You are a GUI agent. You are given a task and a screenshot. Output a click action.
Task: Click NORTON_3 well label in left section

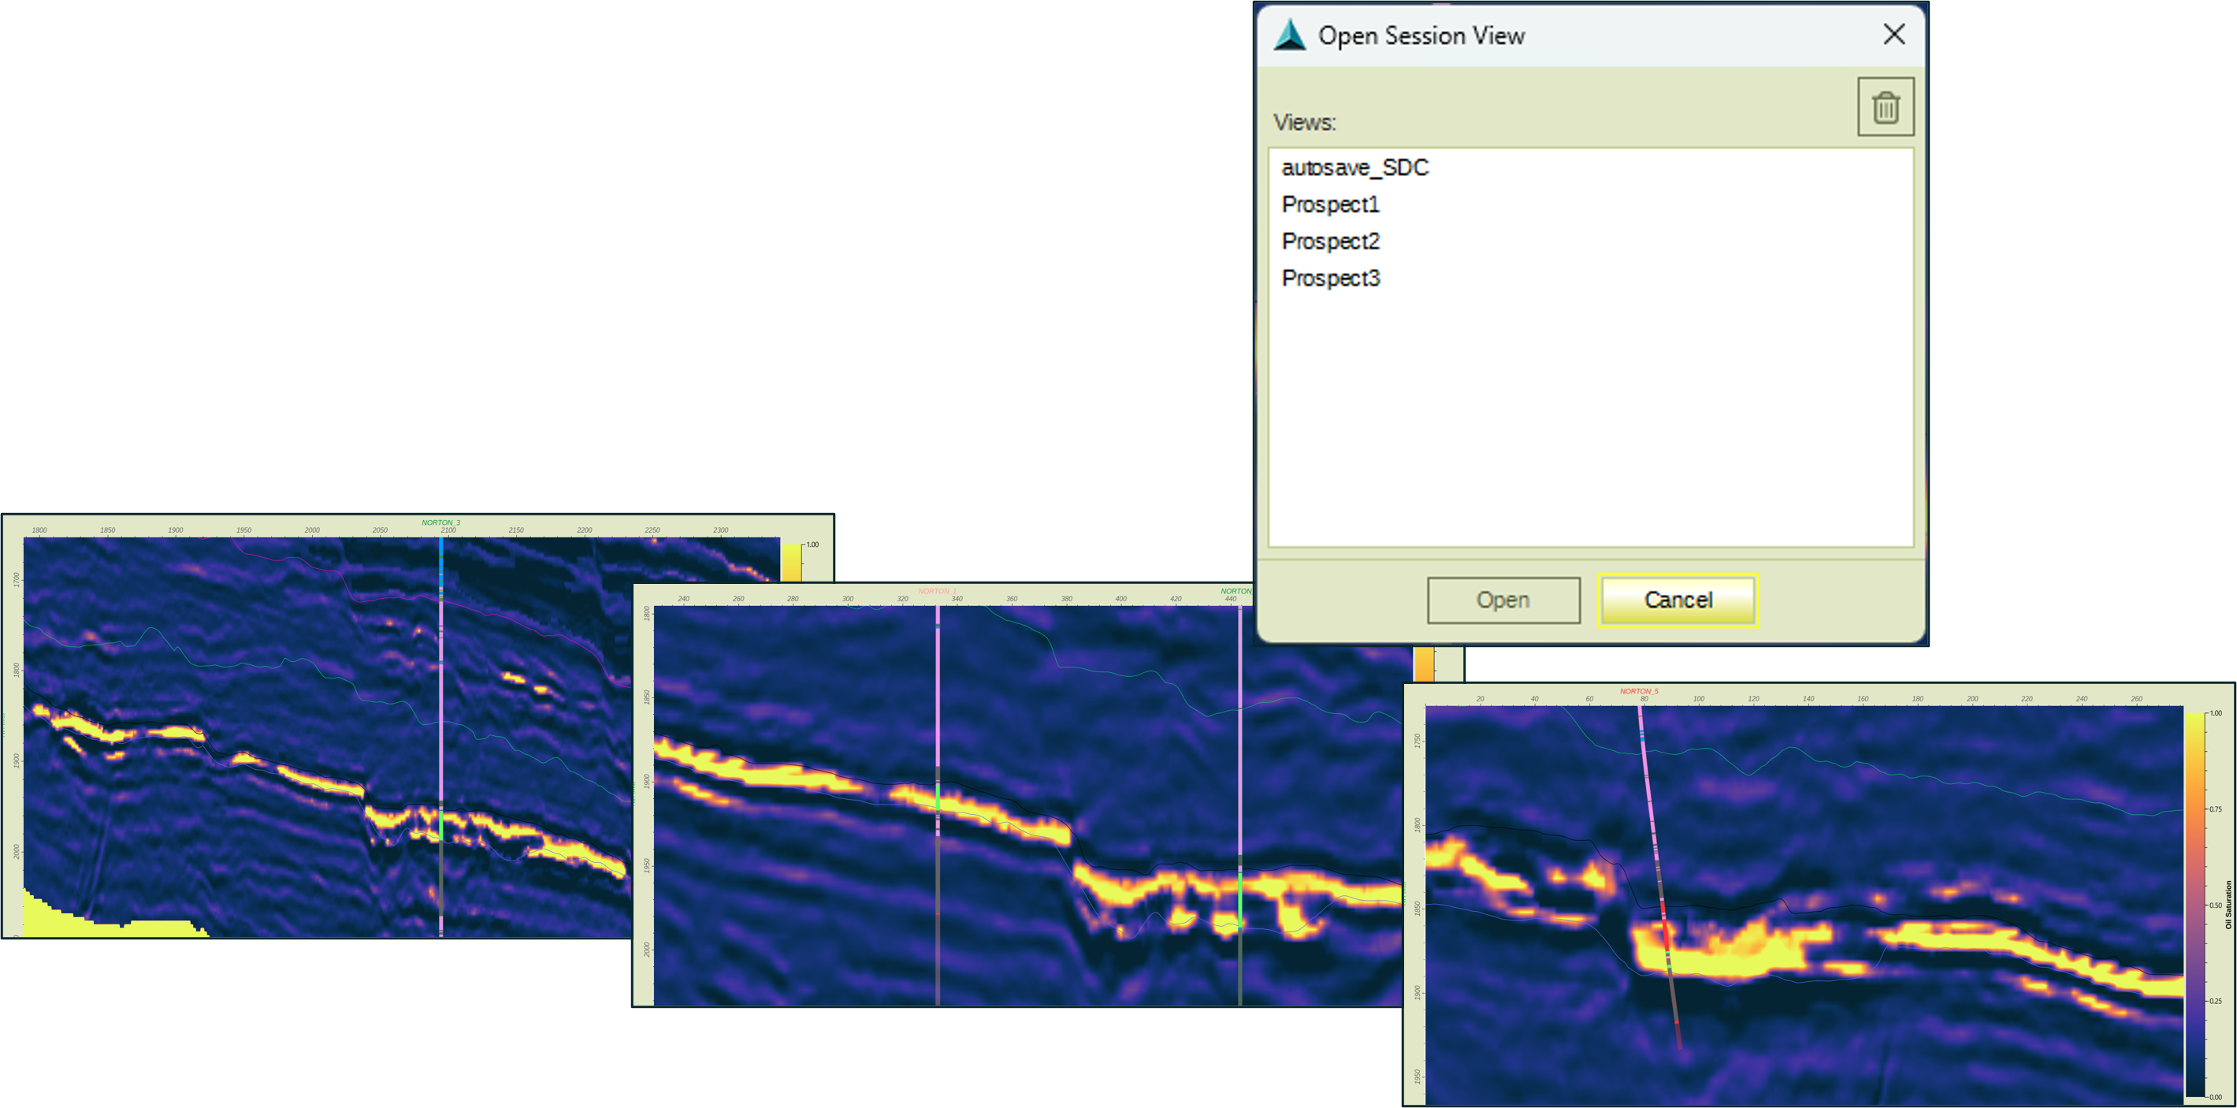pyautogui.click(x=441, y=522)
